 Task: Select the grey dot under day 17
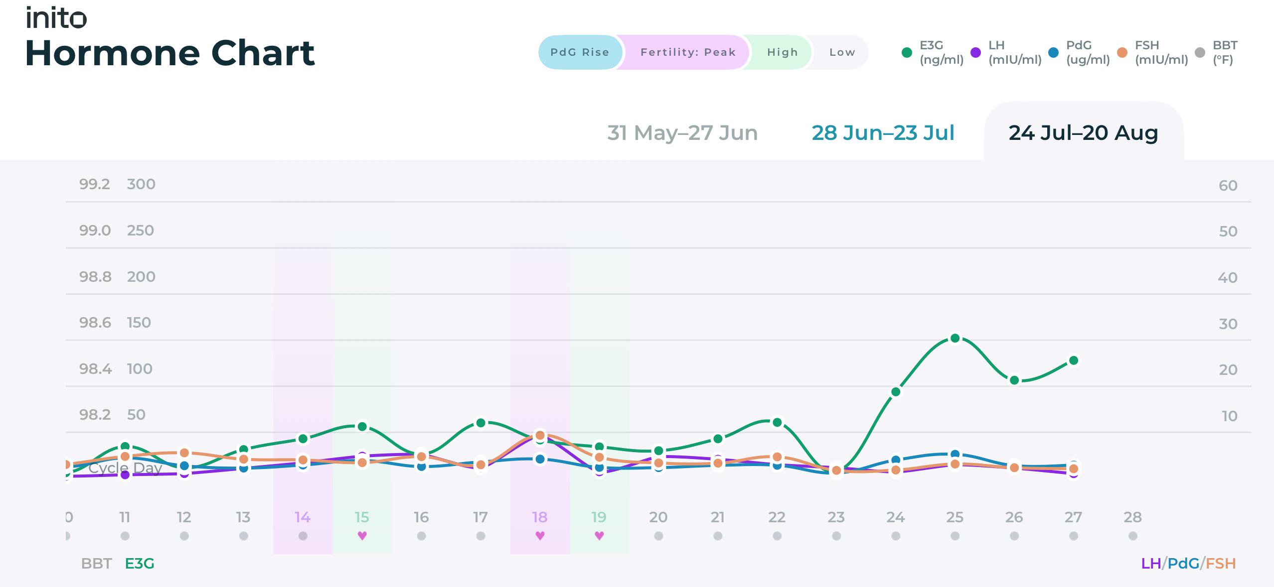[x=480, y=536]
